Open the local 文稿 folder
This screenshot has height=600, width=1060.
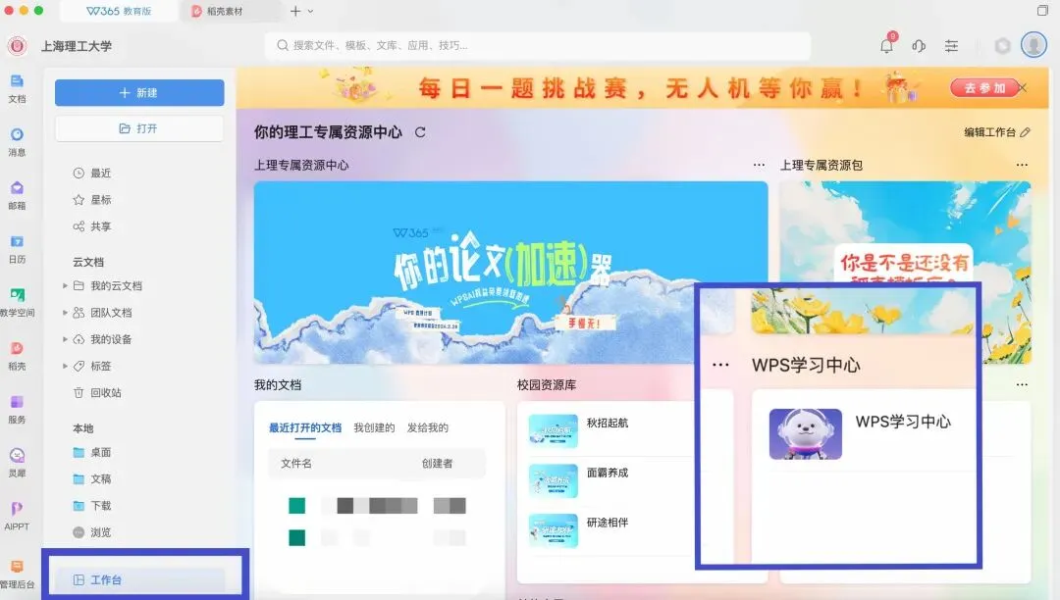coord(92,479)
